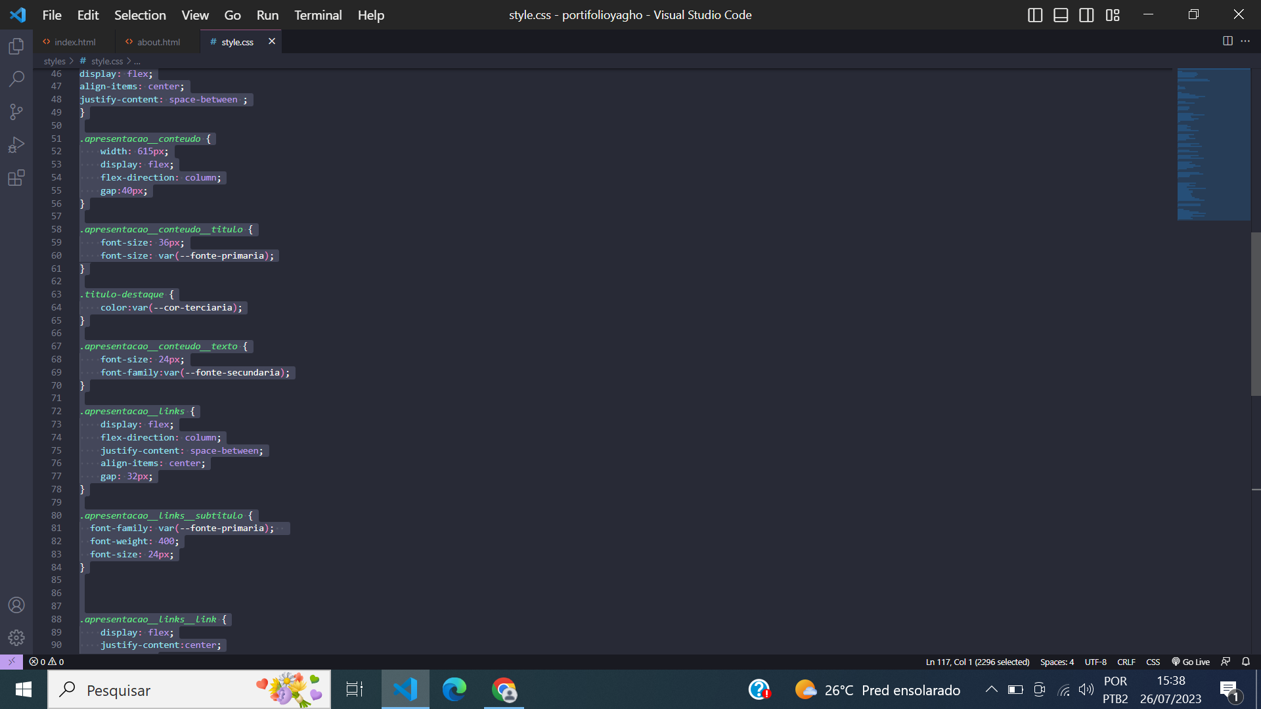
Task: Open the File menu
Action: point(51,14)
